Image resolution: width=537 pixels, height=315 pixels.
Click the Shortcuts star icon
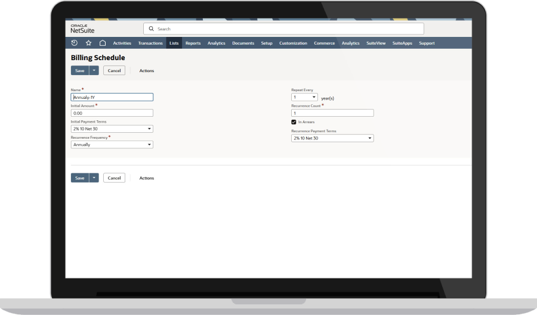click(x=88, y=43)
